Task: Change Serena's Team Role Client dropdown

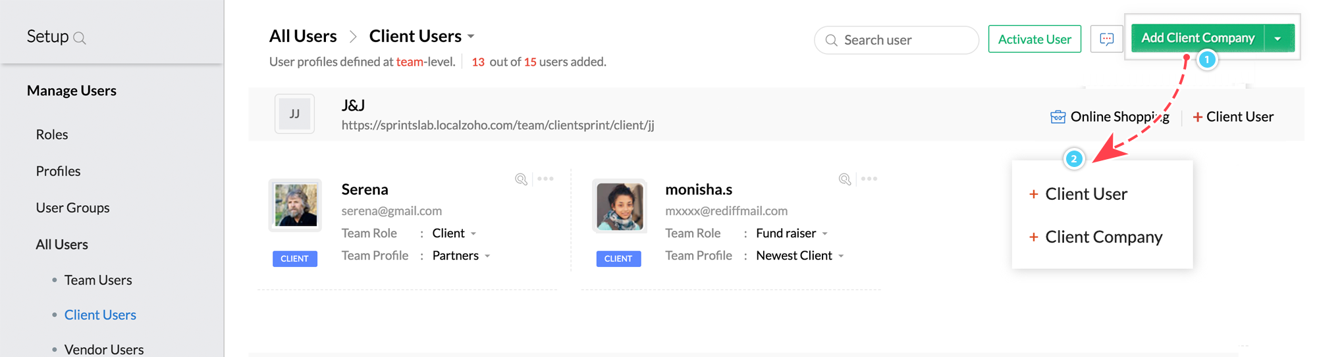Action: (454, 233)
